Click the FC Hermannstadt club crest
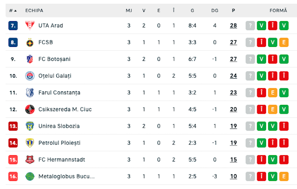297x189 pixels. point(29,159)
